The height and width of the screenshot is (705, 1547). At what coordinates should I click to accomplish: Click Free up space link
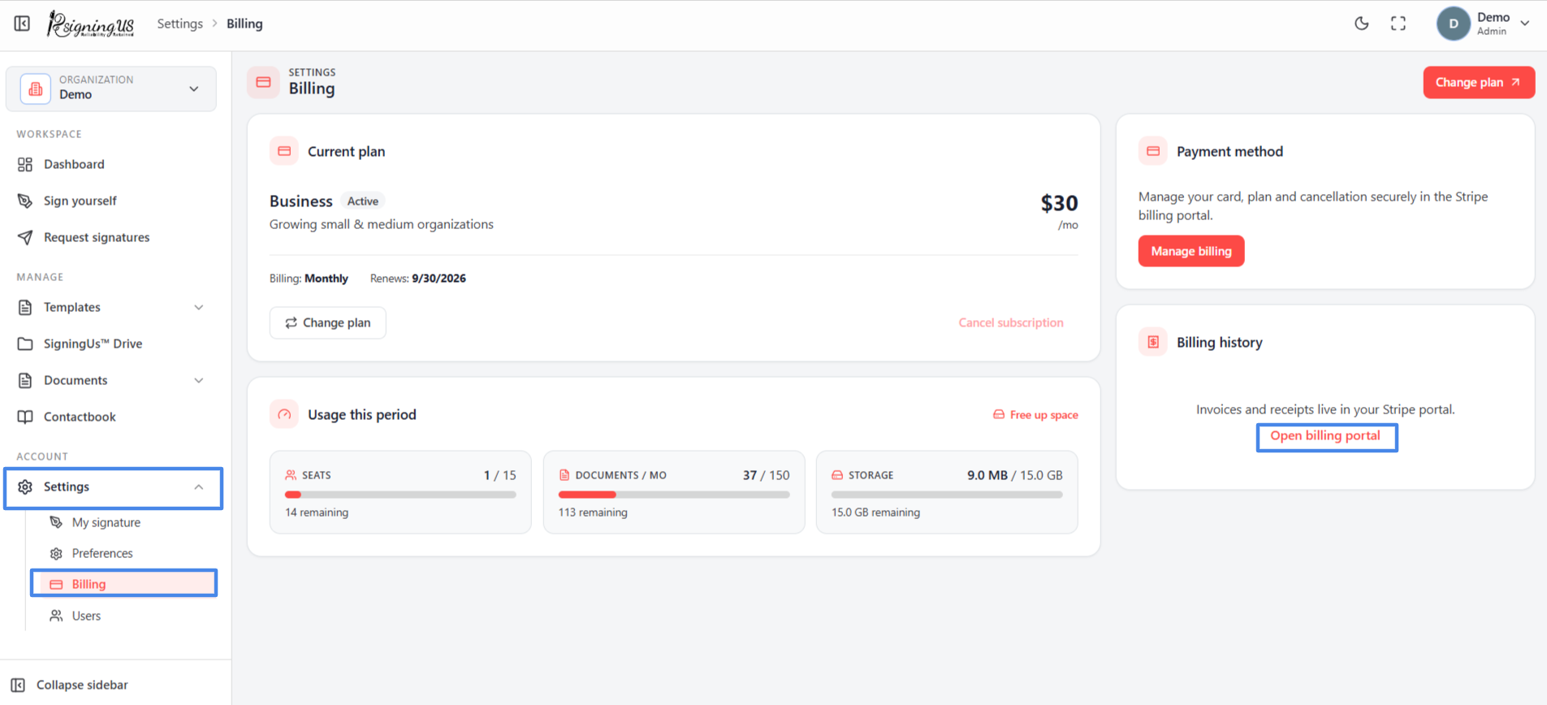(1035, 415)
